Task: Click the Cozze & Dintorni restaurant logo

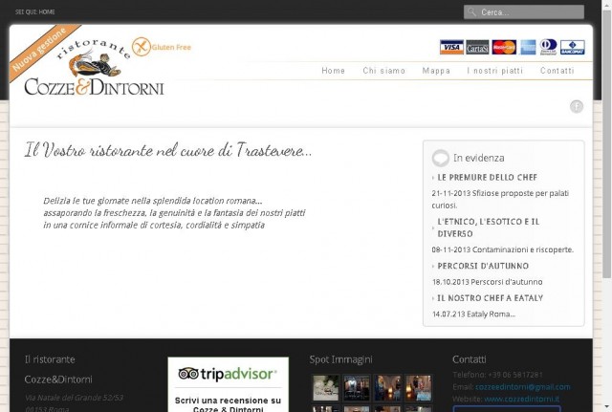Action: click(x=94, y=68)
